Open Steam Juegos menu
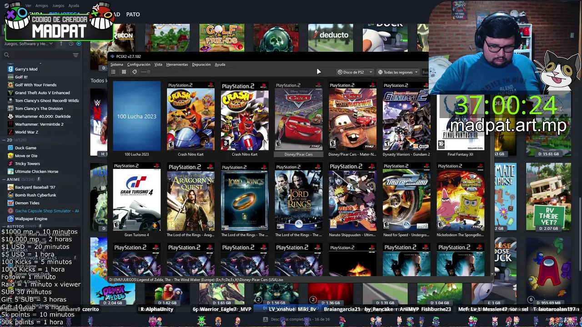Viewport: 582px width, 327px height. click(x=58, y=6)
